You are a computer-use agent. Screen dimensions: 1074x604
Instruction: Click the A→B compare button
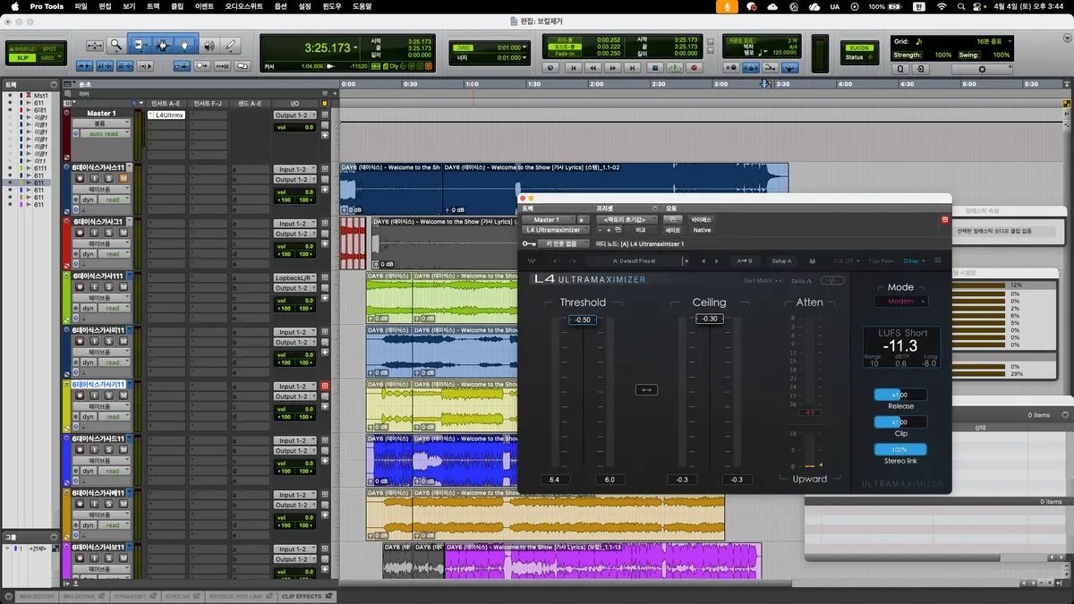point(743,261)
